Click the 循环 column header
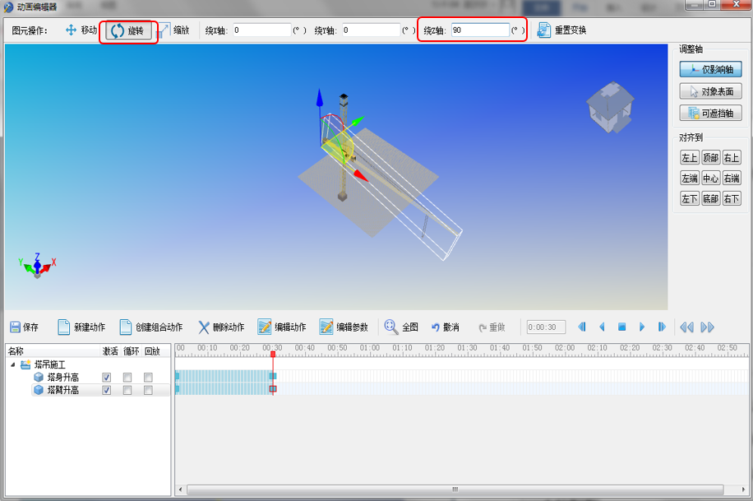This screenshot has width=753, height=501. click(131, 351)
